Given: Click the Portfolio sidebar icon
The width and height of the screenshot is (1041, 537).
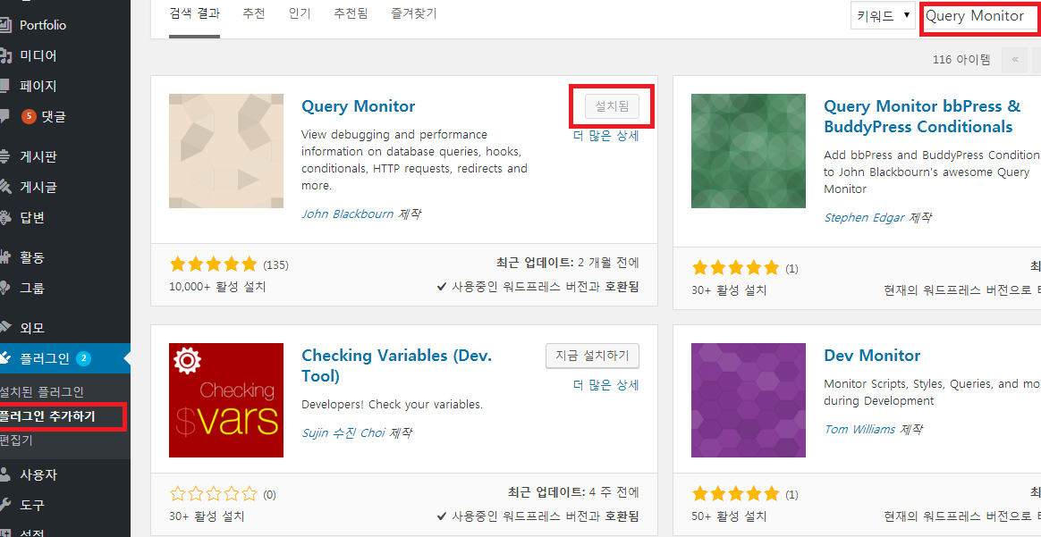Looking at the screenshot, I should (4, 25).
